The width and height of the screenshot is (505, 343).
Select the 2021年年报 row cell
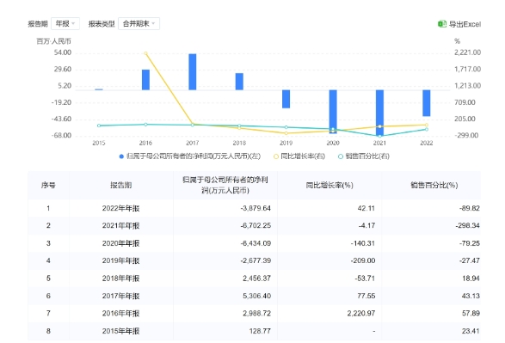120,225
